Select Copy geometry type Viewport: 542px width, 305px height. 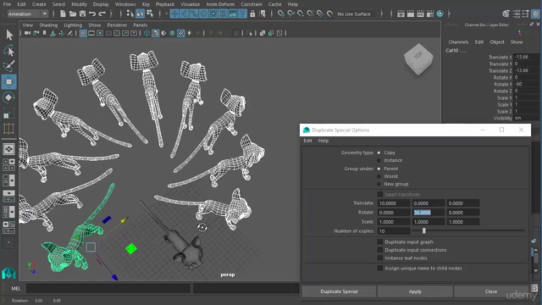(x=379, y=152)
